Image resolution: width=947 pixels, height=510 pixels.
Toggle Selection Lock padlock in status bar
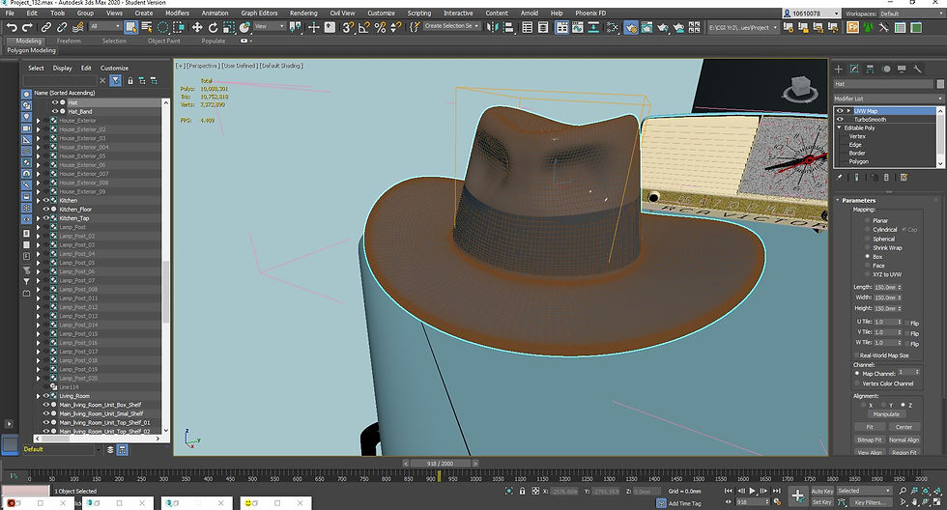coord(522,492)
